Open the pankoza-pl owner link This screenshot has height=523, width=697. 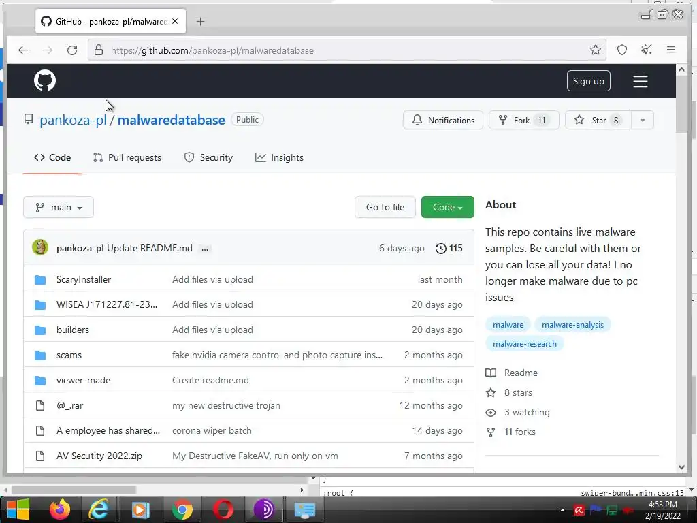point(73,120)
